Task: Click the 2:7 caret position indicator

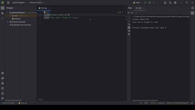Action: coord(141,103)
